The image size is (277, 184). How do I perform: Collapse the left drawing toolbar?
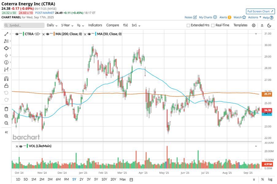pyautogui.click(x=6, y=132)
